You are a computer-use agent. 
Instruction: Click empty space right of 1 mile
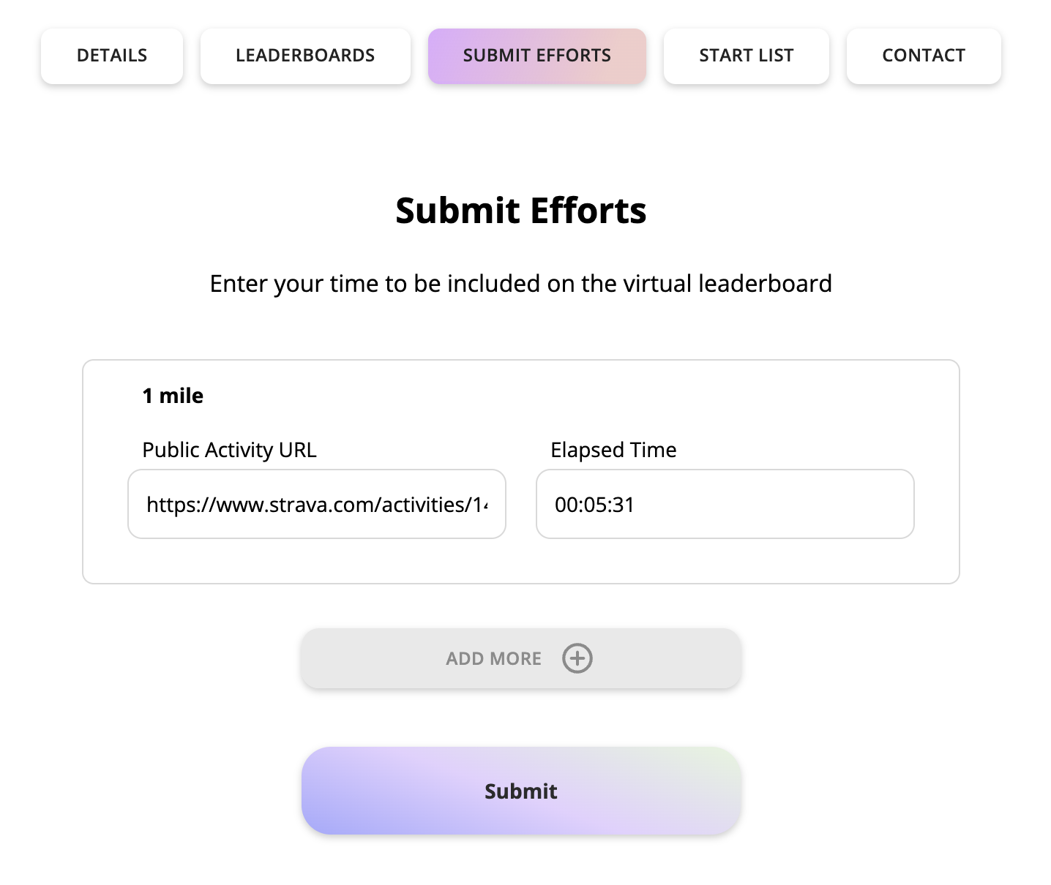tap(512, 396)
